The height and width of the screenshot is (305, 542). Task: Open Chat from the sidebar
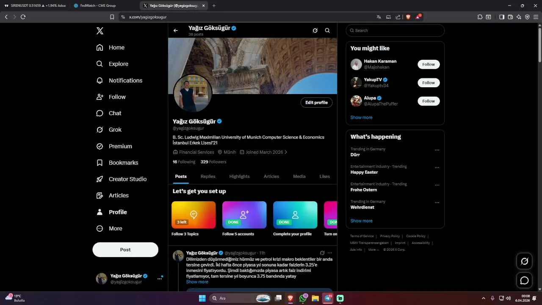click(108, 113)
